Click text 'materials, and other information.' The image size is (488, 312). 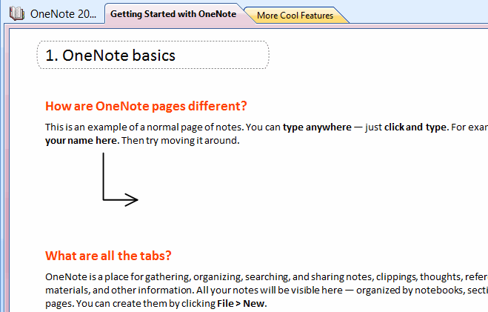[x=120, y=290]
